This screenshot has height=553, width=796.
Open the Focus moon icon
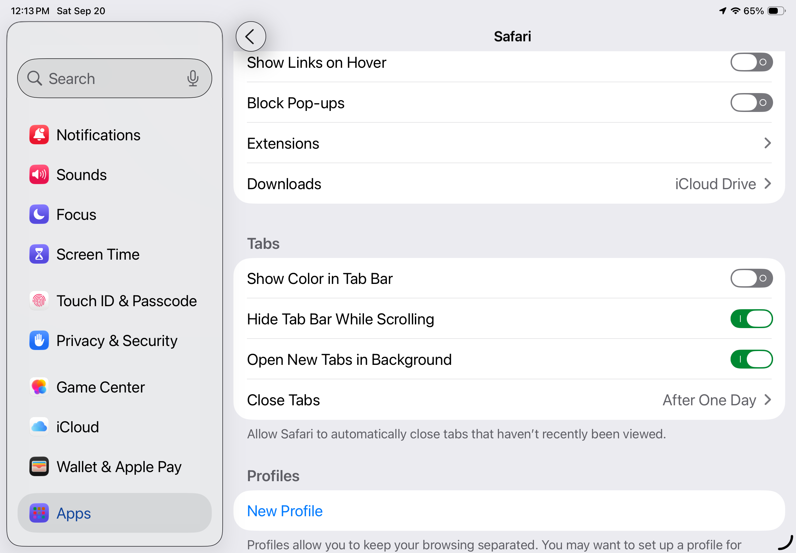point(39,214)
